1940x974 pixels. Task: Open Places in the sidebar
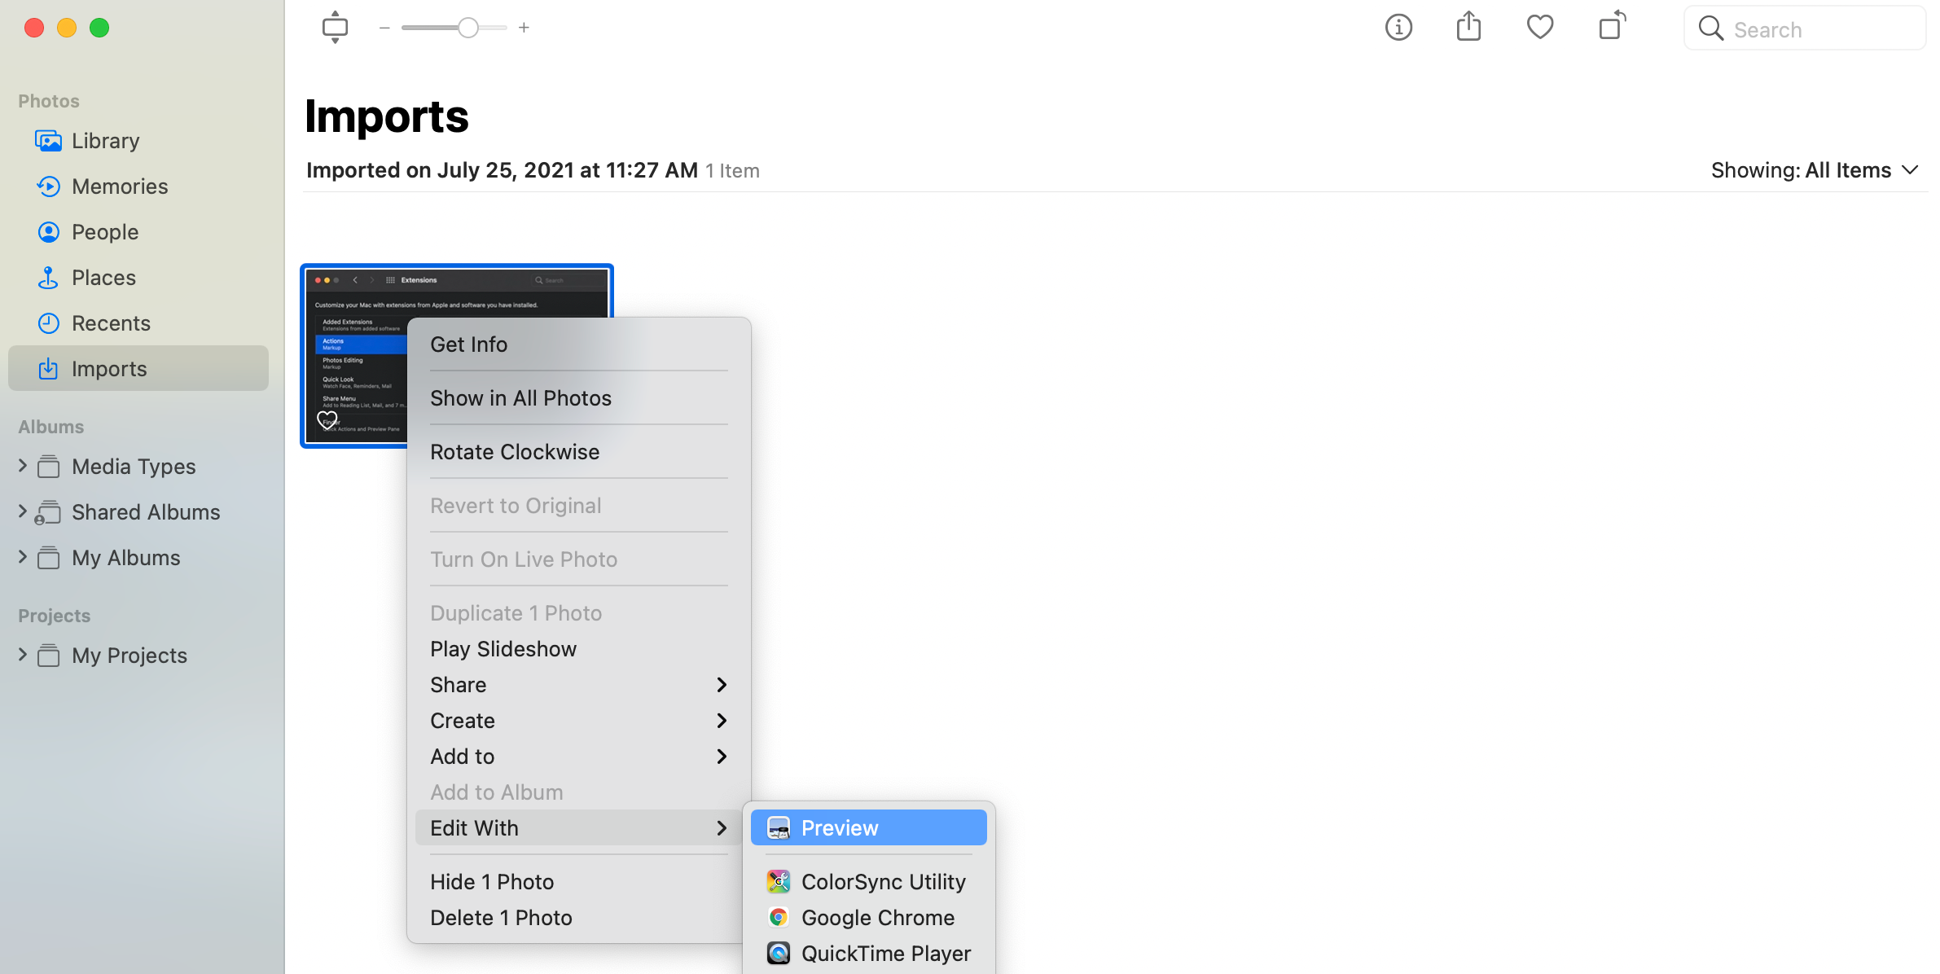103,278
